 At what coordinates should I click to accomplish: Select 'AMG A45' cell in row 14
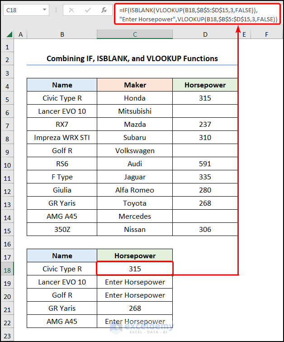(62, 216)
